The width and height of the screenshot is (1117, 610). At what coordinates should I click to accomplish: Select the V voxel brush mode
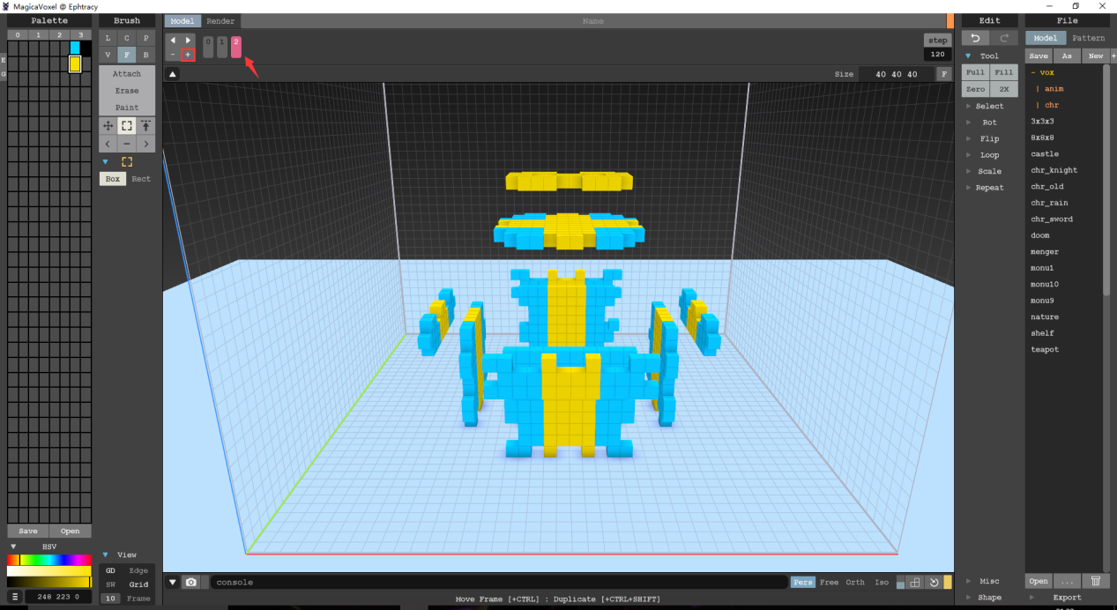point(108,55)
